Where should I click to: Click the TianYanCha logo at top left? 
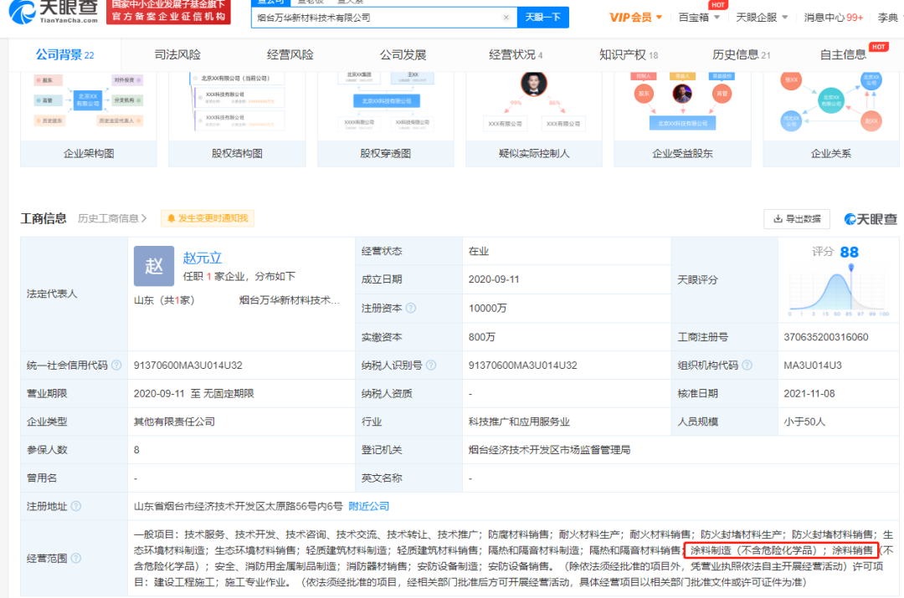[54, 12]
